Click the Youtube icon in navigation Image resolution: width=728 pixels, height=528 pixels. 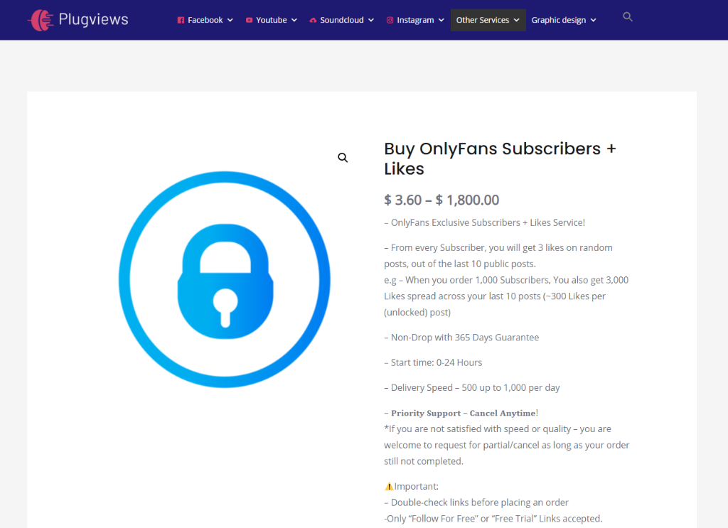click(249, 20)
